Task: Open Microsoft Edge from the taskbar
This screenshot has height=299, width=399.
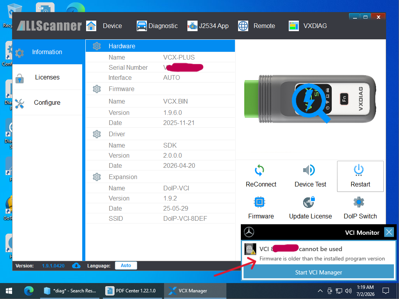Action: coord(28,291)
